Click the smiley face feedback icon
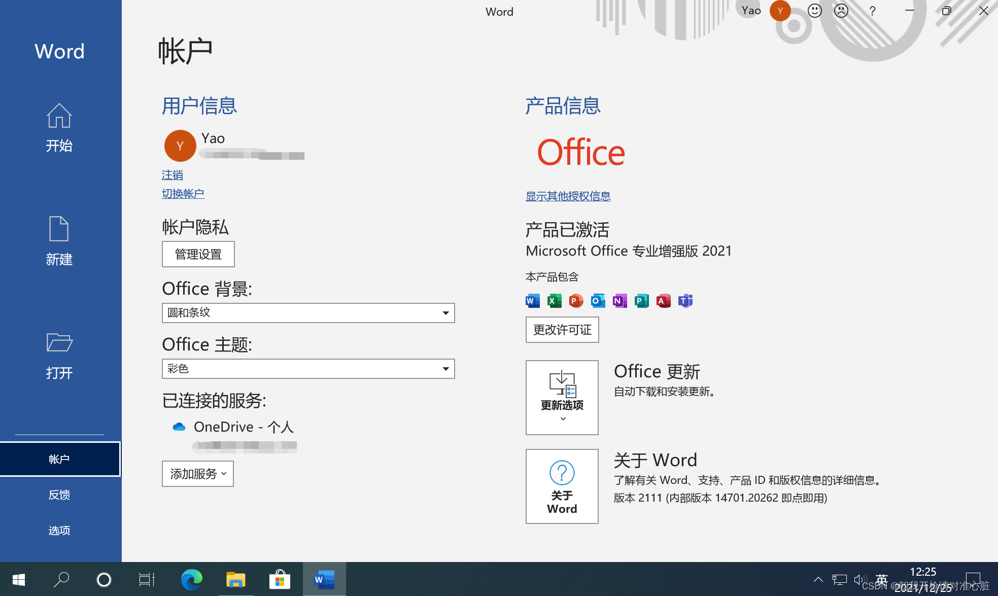 [x=814, y=11]
